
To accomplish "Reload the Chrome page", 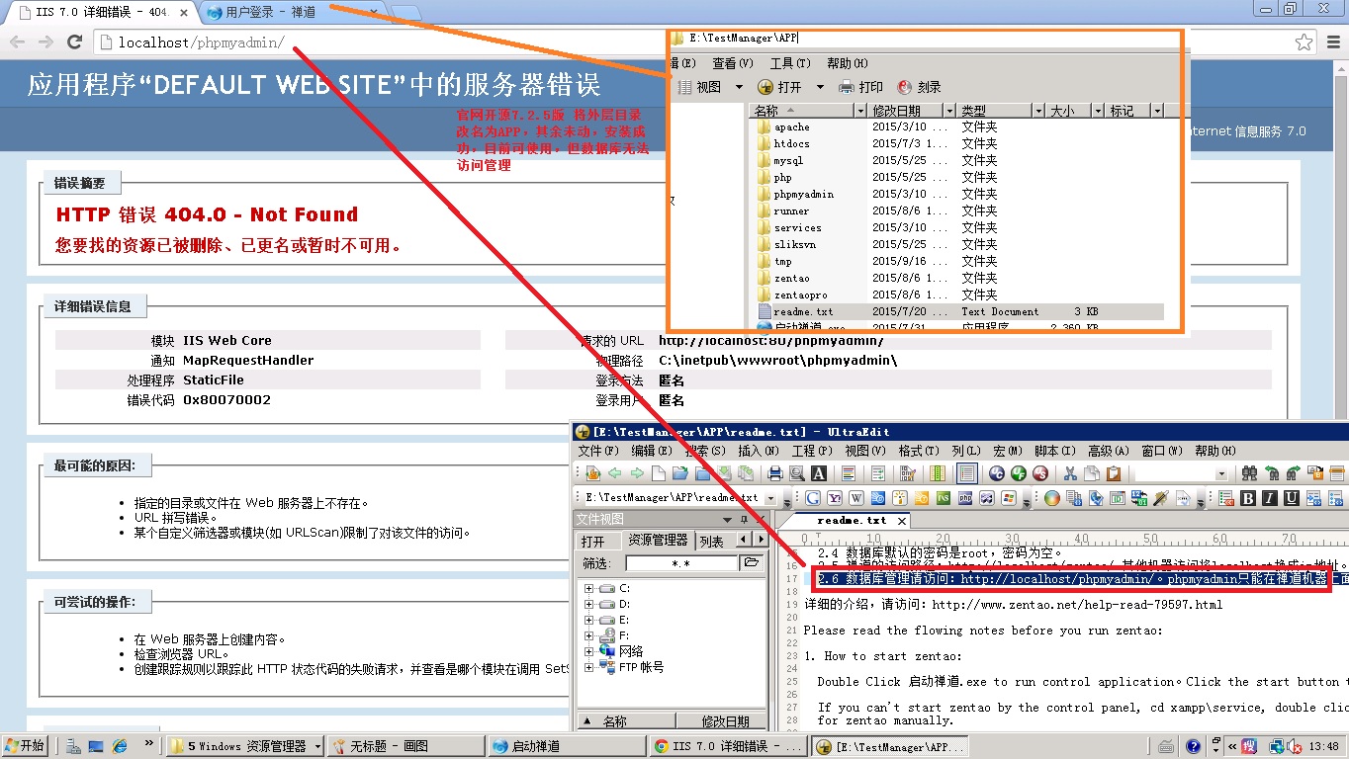I will [x=74, y=42].
